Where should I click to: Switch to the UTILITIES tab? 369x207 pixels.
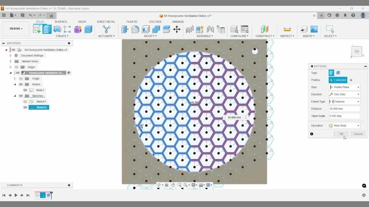click(x=155, y=22)
